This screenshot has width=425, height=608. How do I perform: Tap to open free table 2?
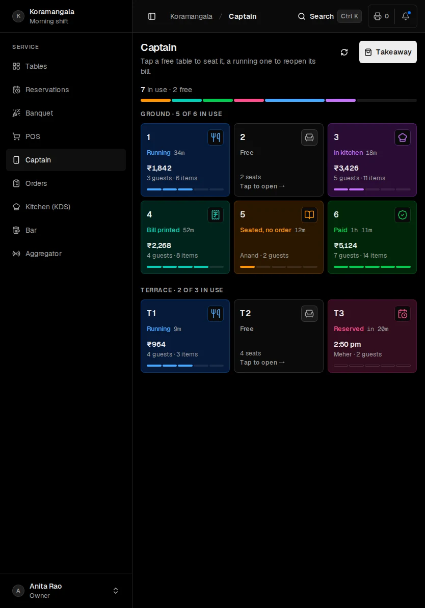click(x=278, y=160)
